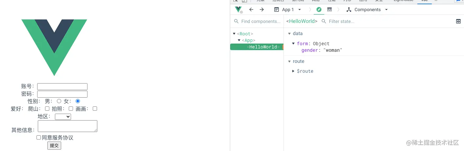The height and width of the screenshot is (151, 464).
Task: Click into the 密码 input field
Action: click(x=62, y=94)
